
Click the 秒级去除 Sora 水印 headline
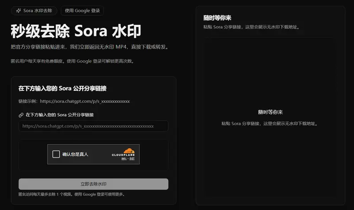coord(76,31)
